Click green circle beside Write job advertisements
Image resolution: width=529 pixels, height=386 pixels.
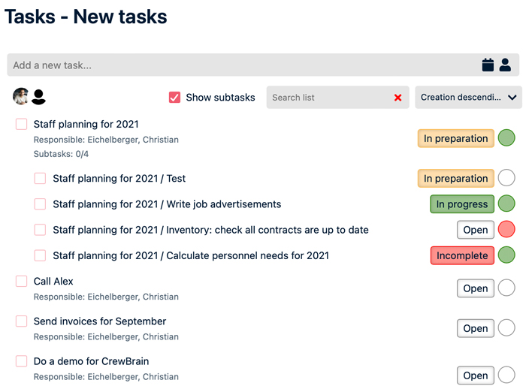coord(506,204)
